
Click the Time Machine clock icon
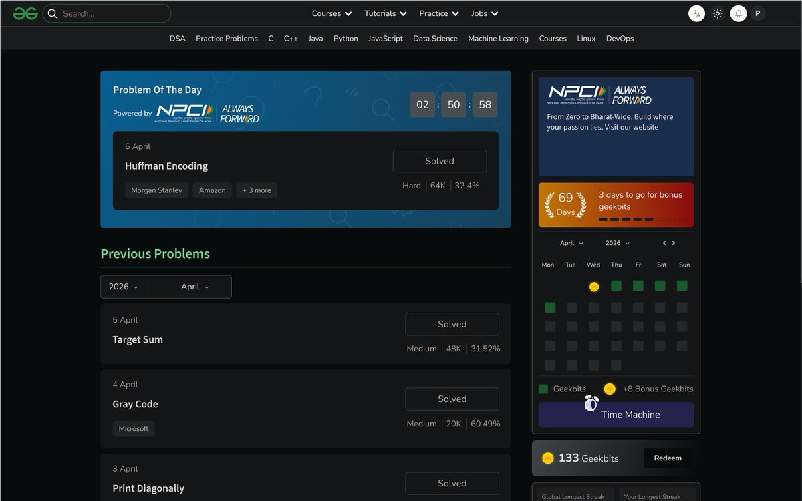click(591, 403)
